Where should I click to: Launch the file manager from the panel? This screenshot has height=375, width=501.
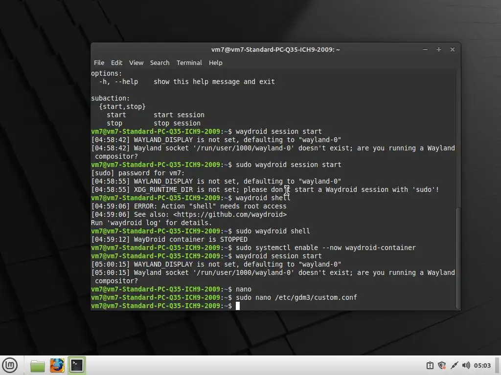click(37, 365)
